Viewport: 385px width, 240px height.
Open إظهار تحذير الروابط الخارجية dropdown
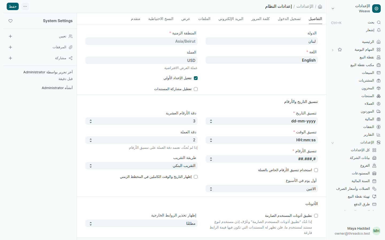tap(141, 223)
